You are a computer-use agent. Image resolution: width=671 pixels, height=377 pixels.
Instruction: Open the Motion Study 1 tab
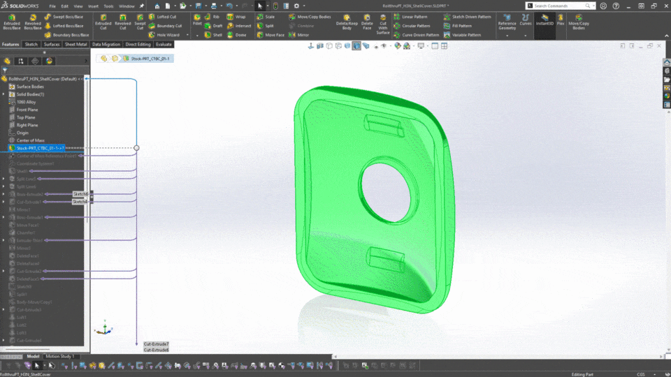click(x=59, y=356)
